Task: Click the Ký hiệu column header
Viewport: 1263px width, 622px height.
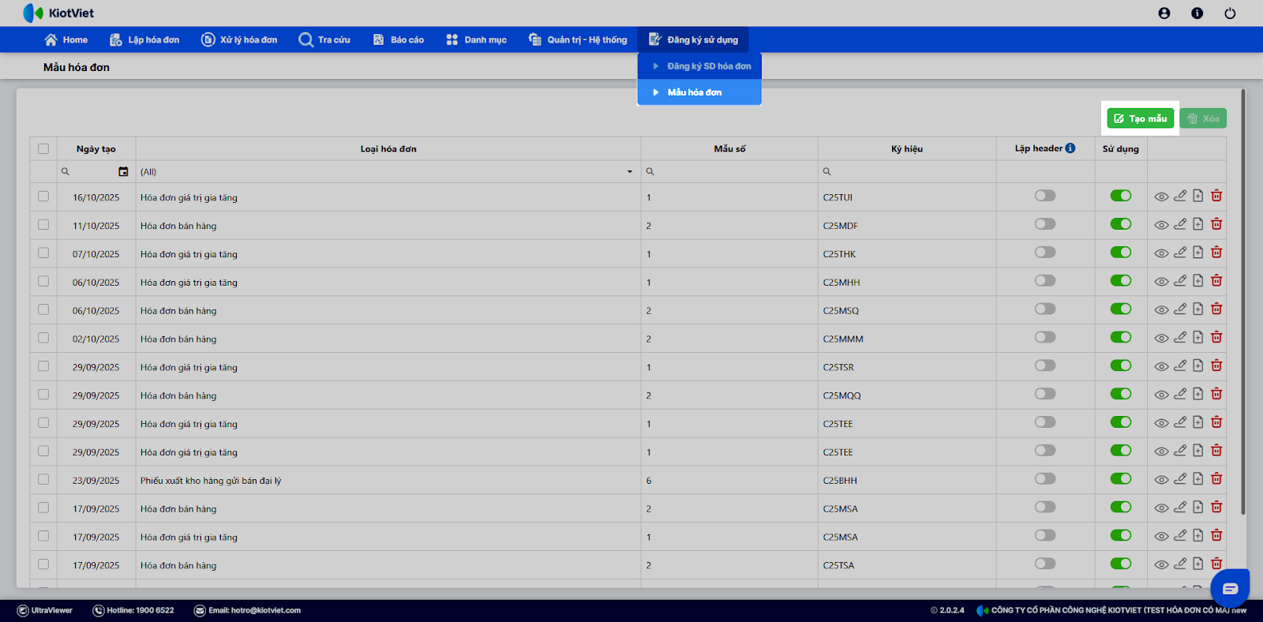Action: coord(907,149)
